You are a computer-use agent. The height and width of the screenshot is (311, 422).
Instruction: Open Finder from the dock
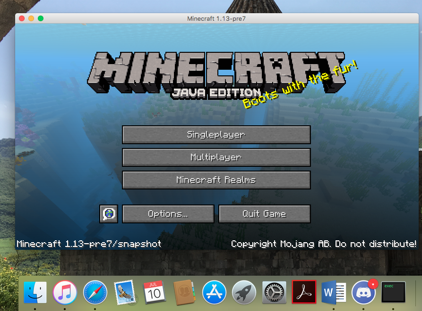tap(35, 292)
